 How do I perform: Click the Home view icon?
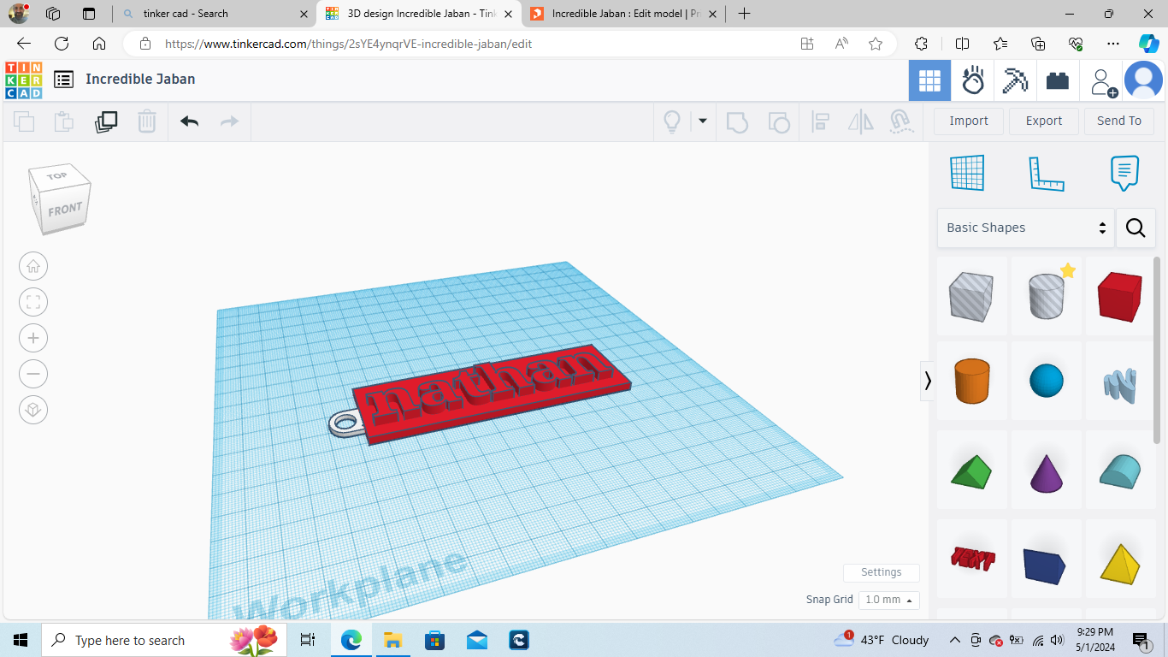coord(33,266)
